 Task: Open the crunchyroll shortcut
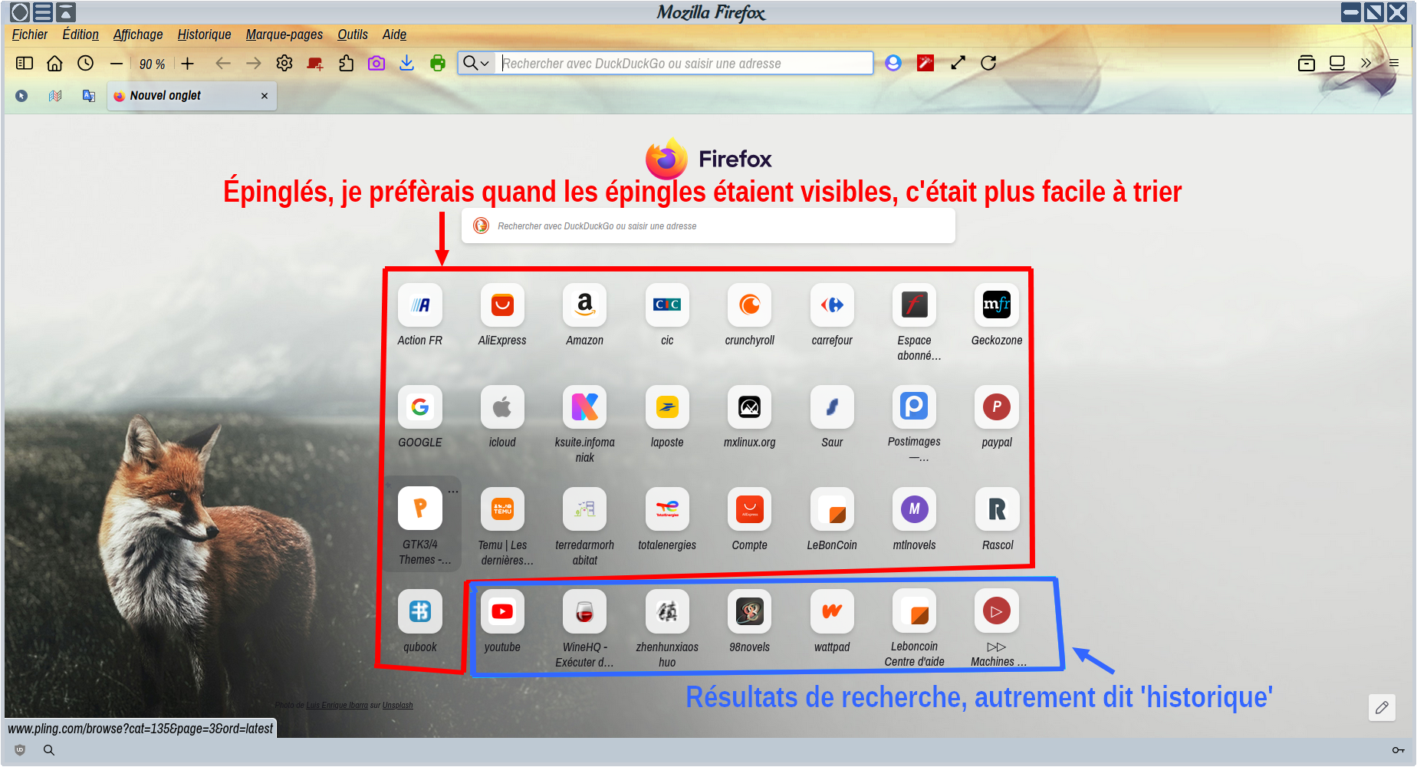750,305
